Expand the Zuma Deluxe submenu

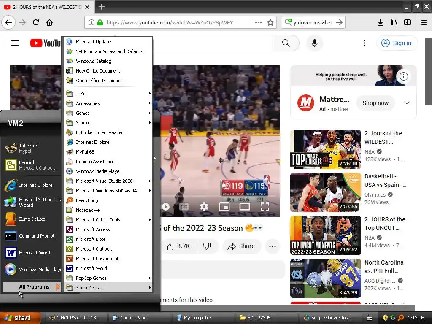pos(108,288)
